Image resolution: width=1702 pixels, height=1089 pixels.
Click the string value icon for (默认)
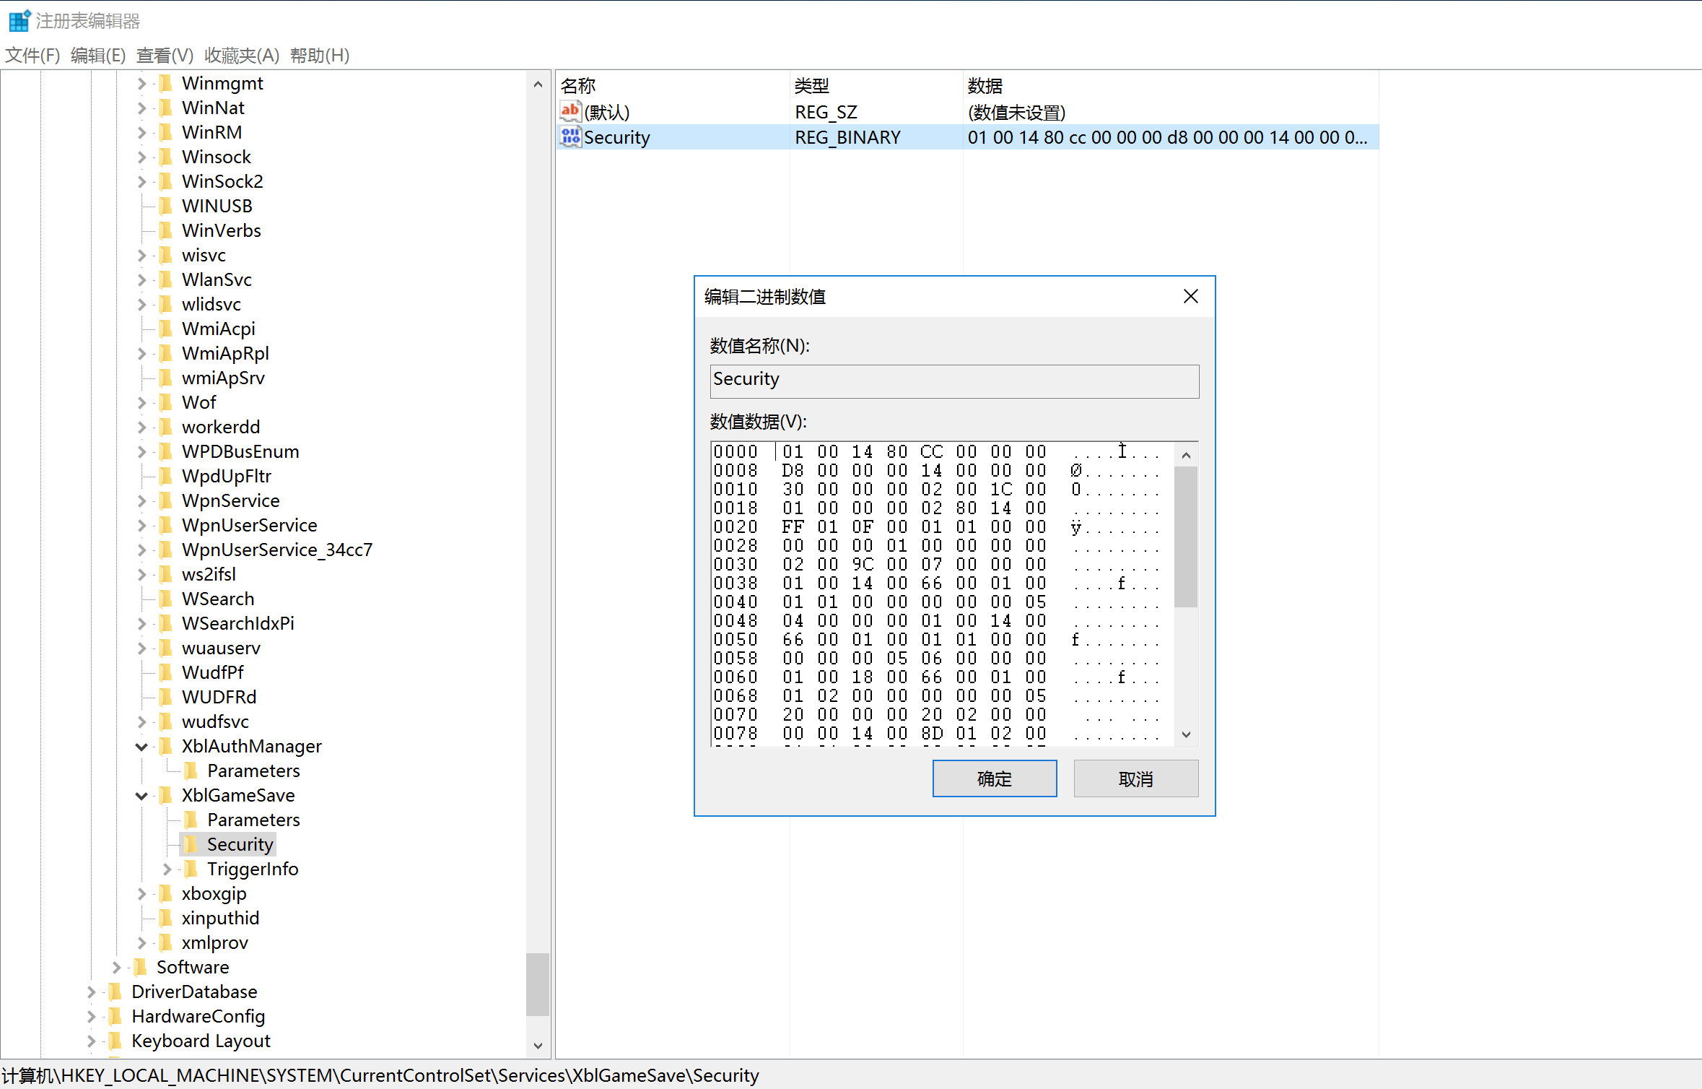570,111
